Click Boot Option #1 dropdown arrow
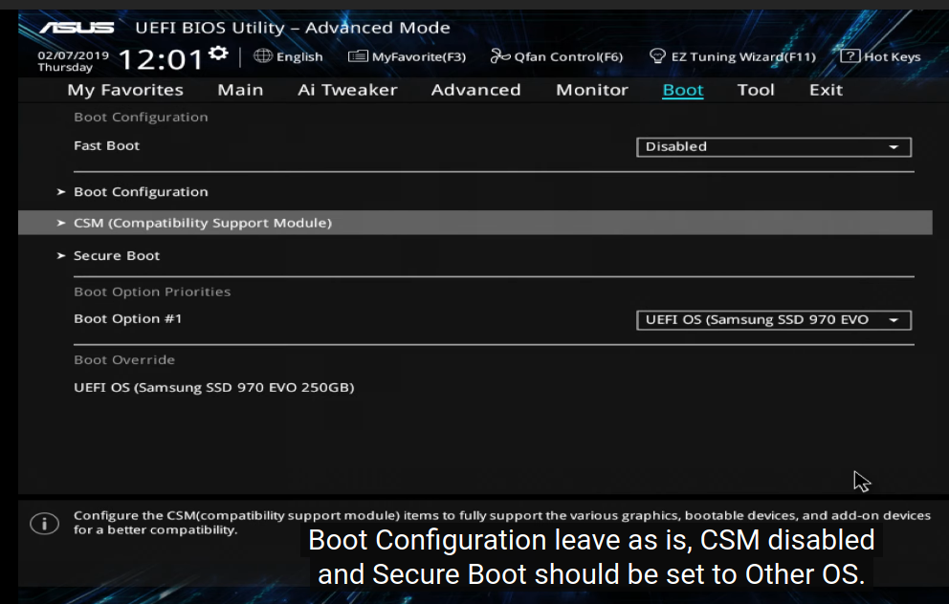 point(894,320)
